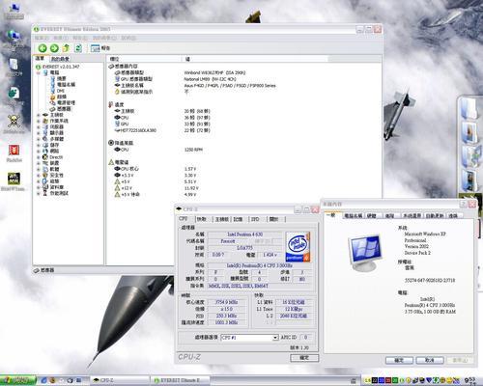Select CPU fan 1250 RPM row
Viewport: 483px width, 386px height.
click(x=158, y=150)
